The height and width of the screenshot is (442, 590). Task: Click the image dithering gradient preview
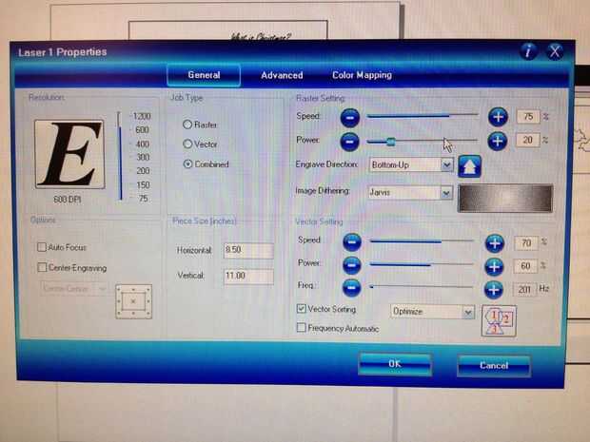pyautogui.click(x=505, y=198)
